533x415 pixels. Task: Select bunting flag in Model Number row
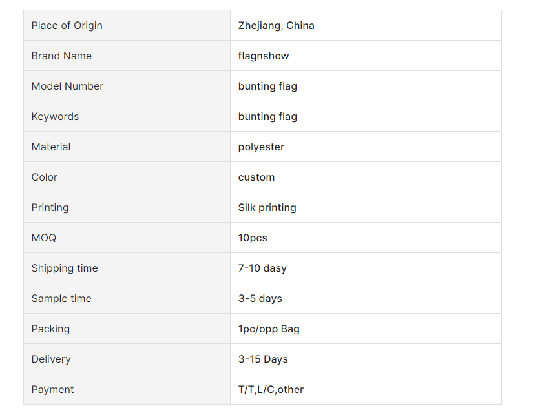pos(267,86)
